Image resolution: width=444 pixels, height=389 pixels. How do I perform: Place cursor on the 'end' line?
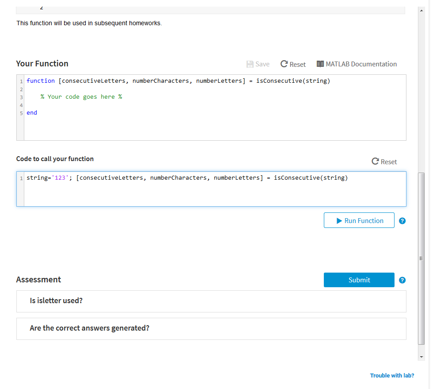[32, 113]
